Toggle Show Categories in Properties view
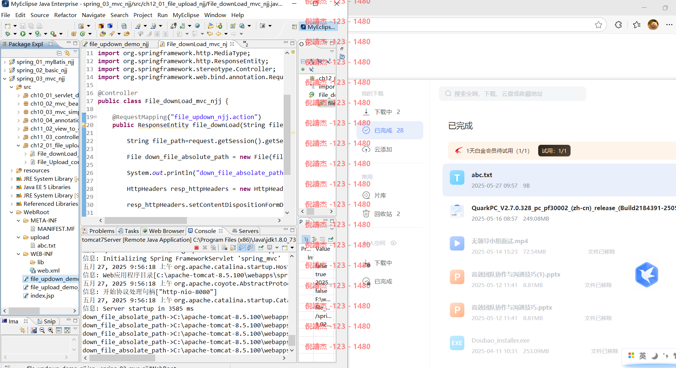Viewport: 676px width, 368px height. click(x=306, y=239)
